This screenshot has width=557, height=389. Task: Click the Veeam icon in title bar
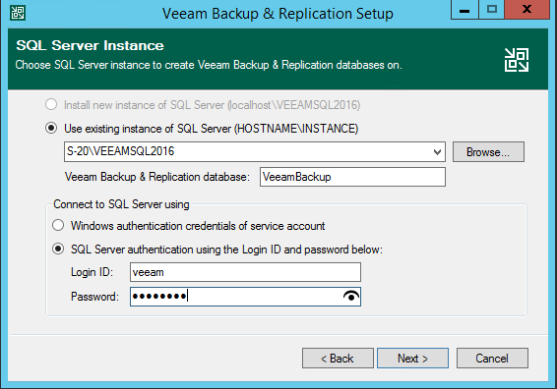[x=18, y=13]
